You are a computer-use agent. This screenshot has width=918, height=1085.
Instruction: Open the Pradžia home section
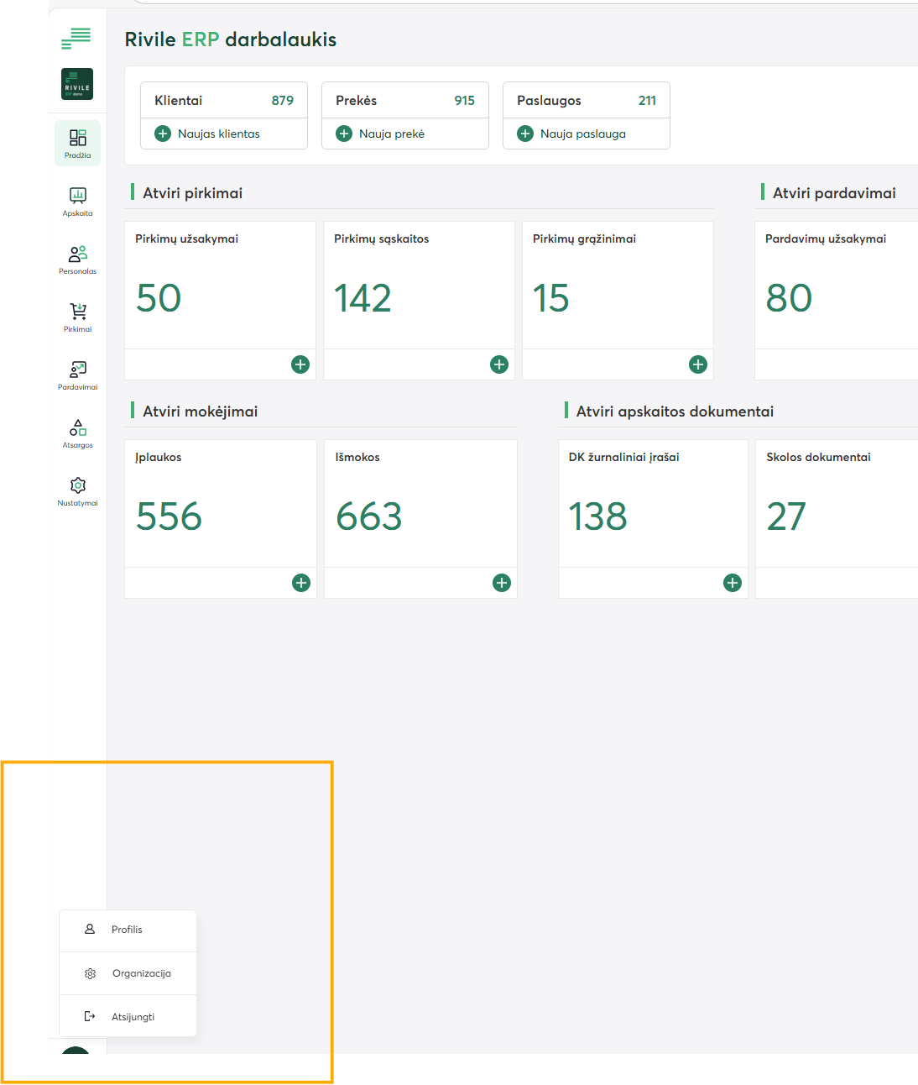click(x=77, y=143)
